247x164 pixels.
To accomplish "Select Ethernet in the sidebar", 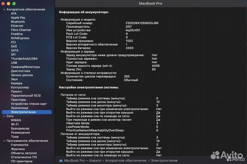I will 17,26.
